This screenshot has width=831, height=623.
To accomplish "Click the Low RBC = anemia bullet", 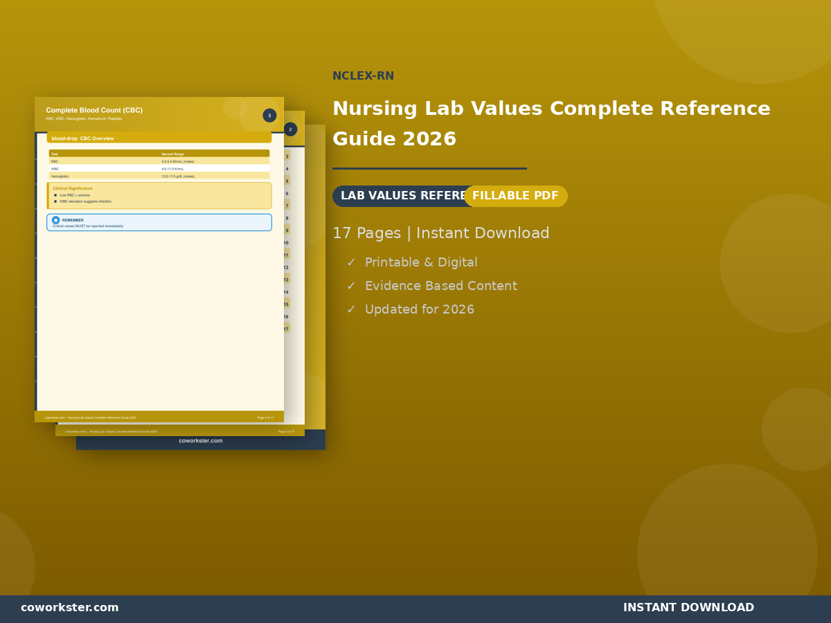I will click(x=75, y=195).
